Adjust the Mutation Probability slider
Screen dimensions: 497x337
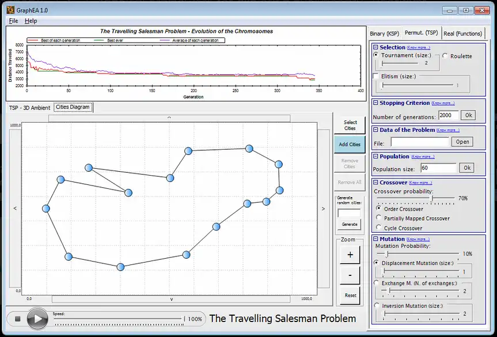pyautogui.click(x=418, y=253)
